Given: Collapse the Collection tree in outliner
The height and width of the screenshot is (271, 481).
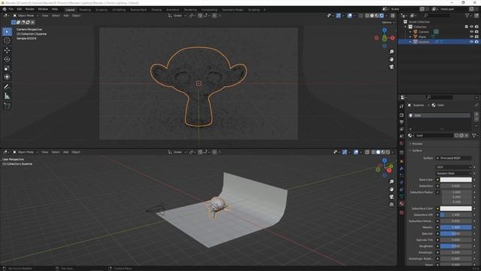Looking at the screenshot, I should [406, 27].
